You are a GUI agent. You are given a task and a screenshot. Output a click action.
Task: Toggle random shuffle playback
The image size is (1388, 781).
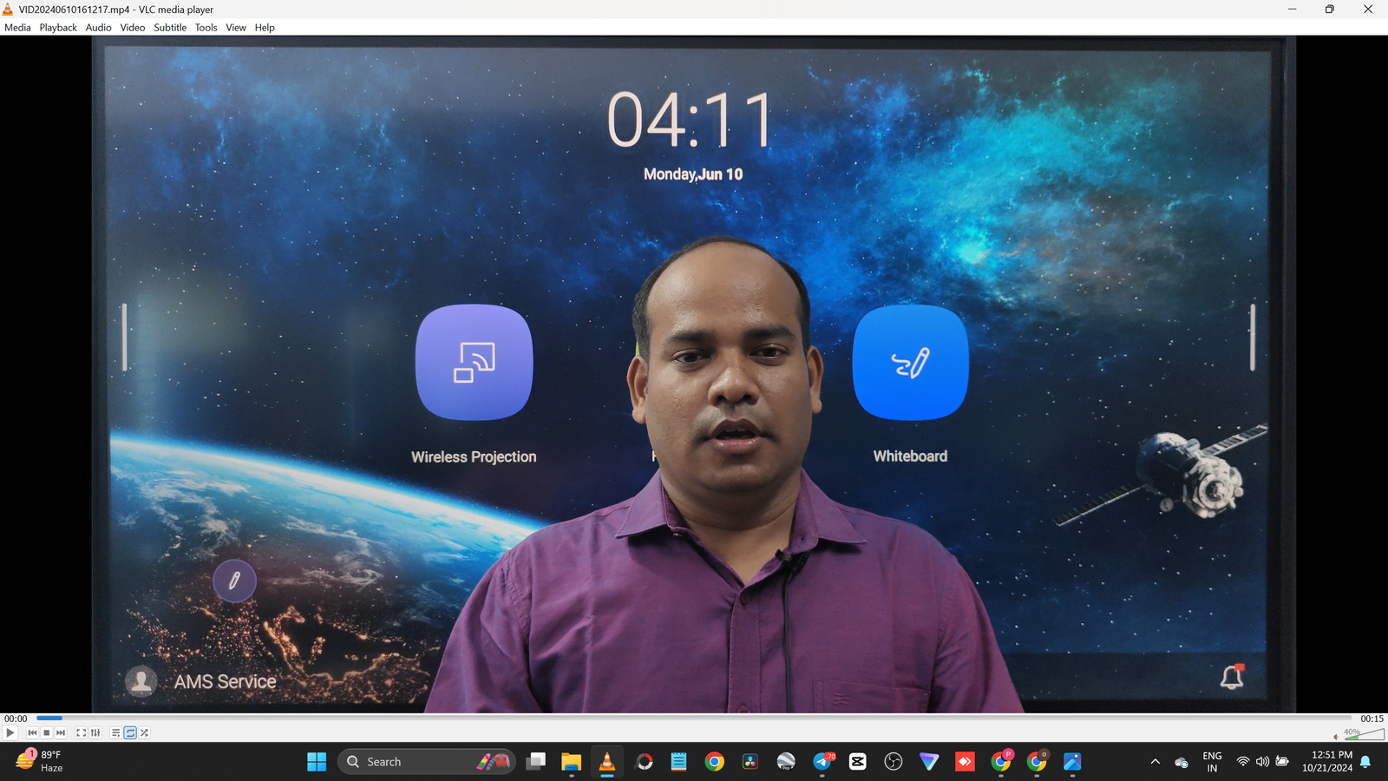tap(145, 733)
